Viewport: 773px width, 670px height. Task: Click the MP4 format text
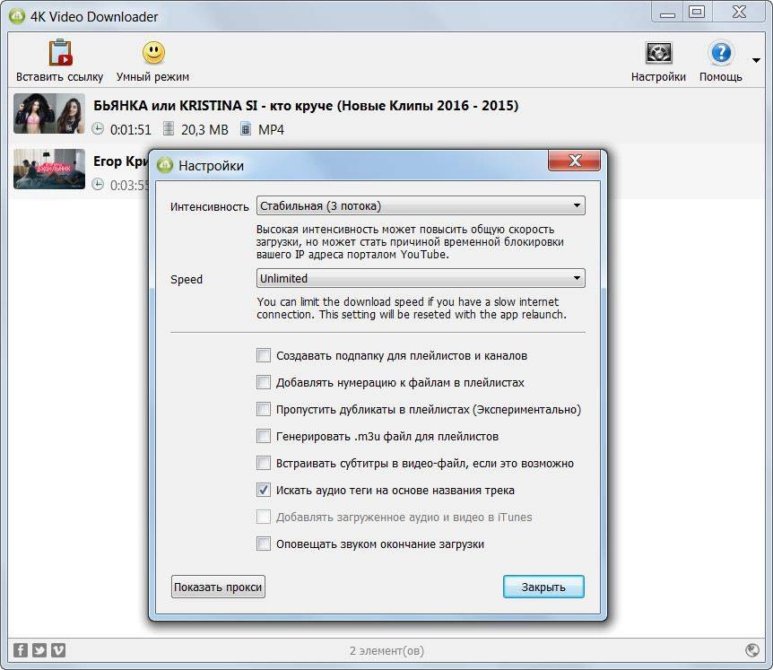coord(271,130)
